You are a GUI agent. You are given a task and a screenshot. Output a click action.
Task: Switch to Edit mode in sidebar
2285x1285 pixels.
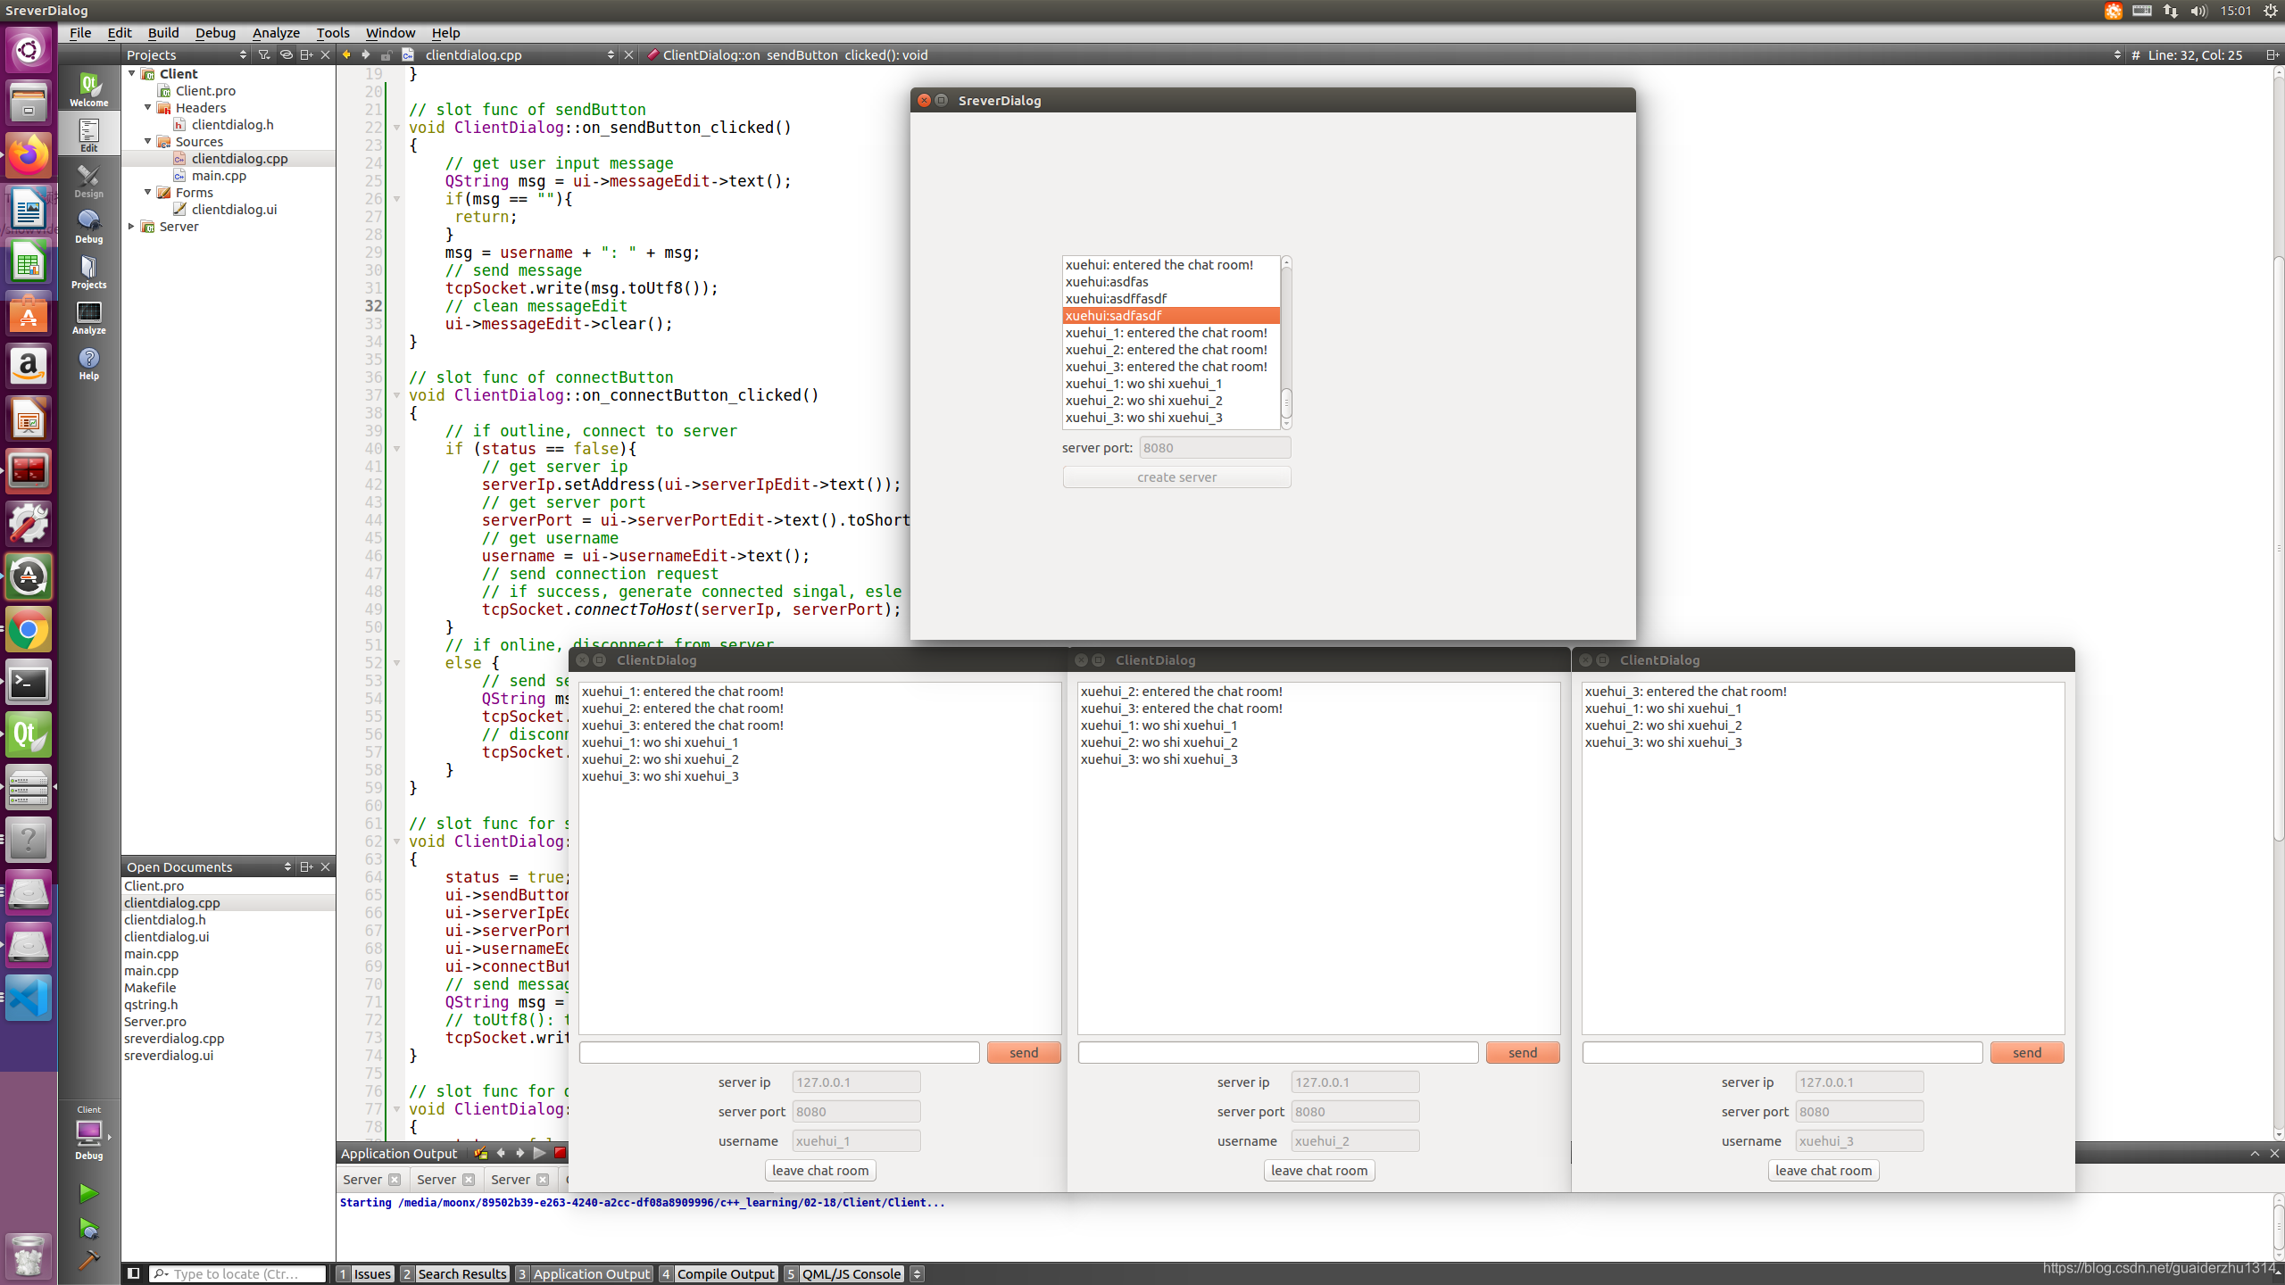point(88,136)
